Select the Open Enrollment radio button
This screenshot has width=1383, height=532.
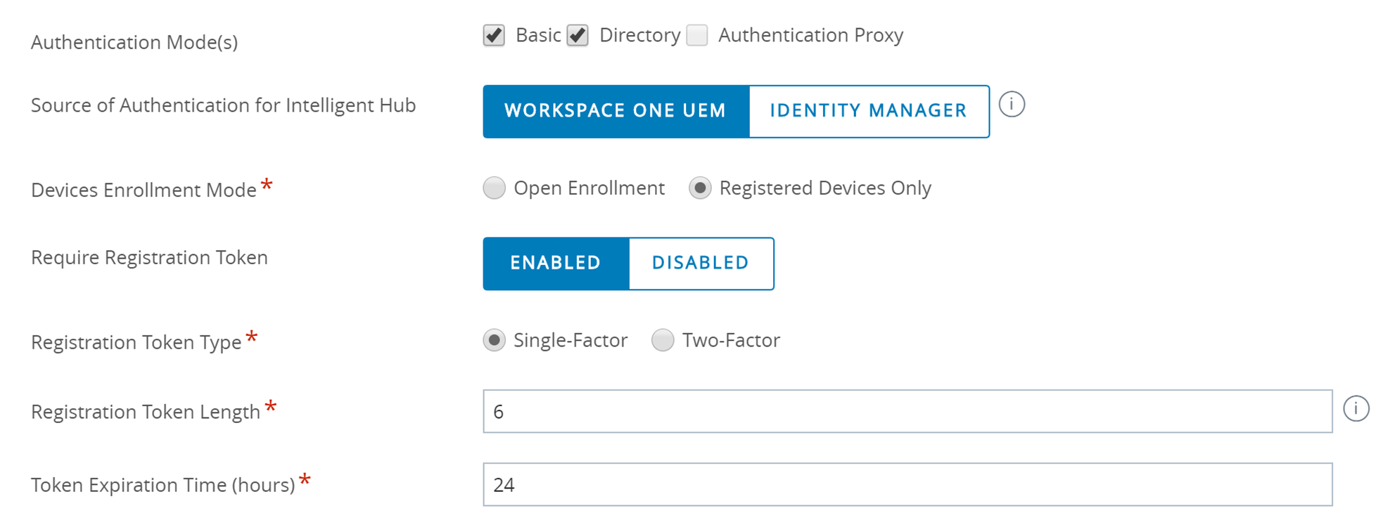494,188
